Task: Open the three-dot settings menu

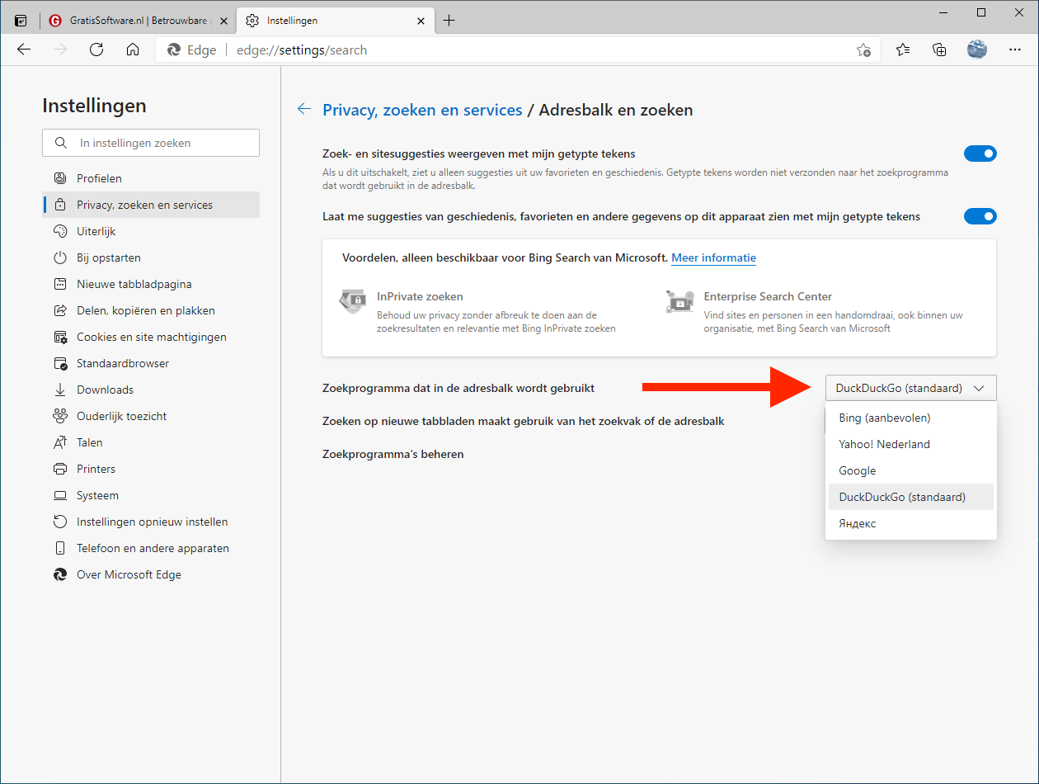Action: (x=1015, y=50)
